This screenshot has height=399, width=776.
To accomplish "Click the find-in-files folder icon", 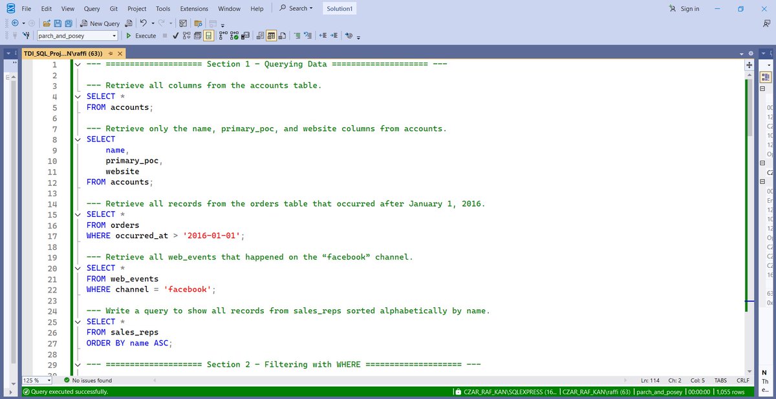I will click(198, 23).
